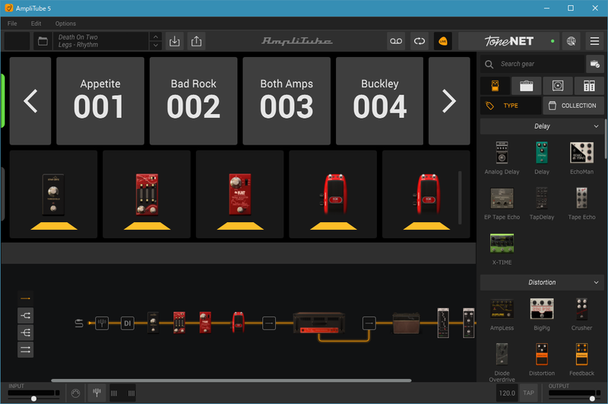Click the gear filter icon beside search
The image size is (608, 404).
point(594,64)
